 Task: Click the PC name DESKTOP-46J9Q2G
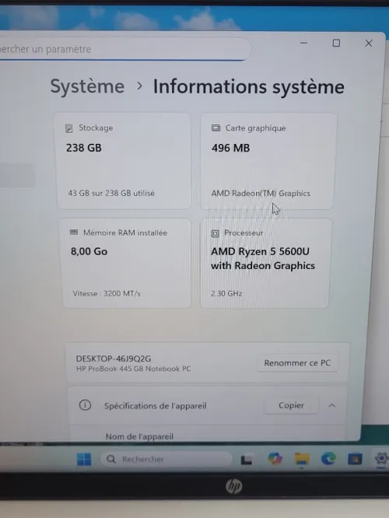click(114, 359)
